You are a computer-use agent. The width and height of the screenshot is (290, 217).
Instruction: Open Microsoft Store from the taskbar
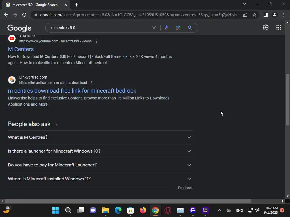coord(130,210)
